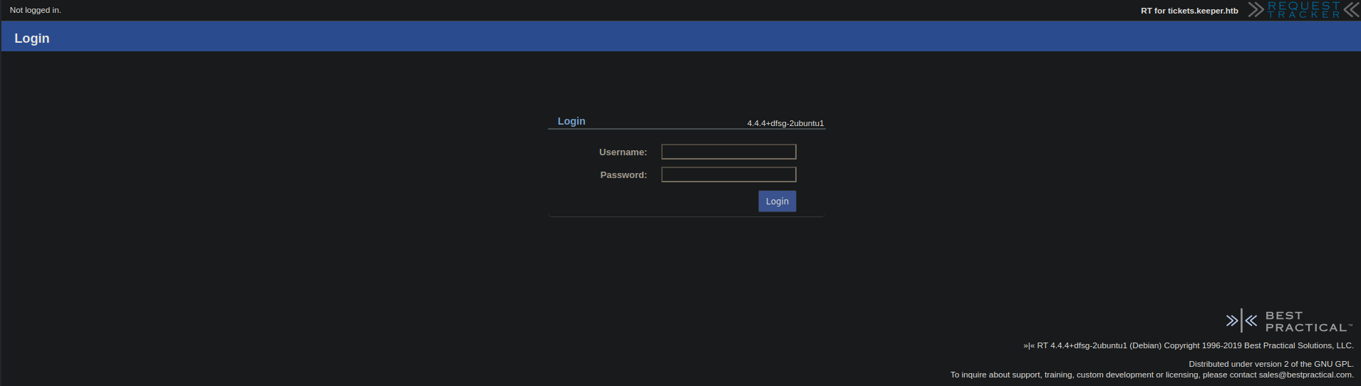Click the 'Not logged in.' status text

click(x=36, y=10)
